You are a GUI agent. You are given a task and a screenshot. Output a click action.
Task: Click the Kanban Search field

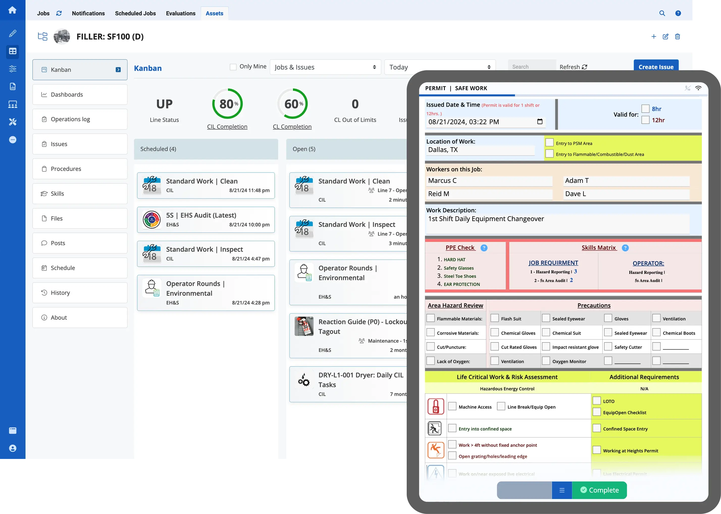click(532, 67)
